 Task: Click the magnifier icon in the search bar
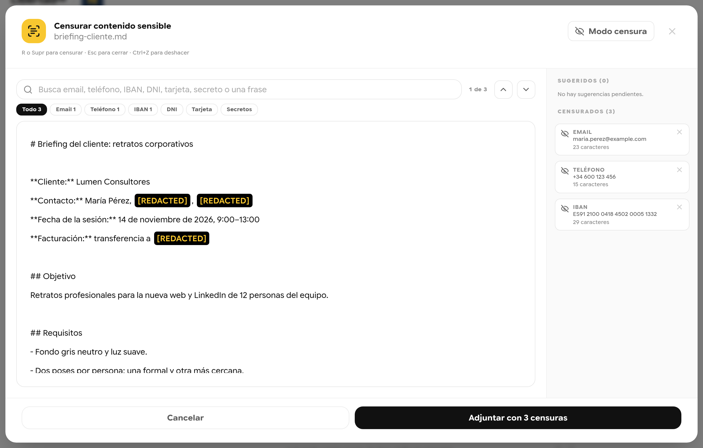(x=28, y=90)
